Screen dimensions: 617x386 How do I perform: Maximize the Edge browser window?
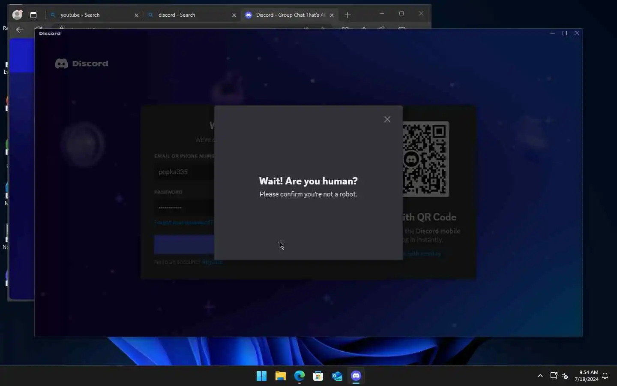coord(401,14)
